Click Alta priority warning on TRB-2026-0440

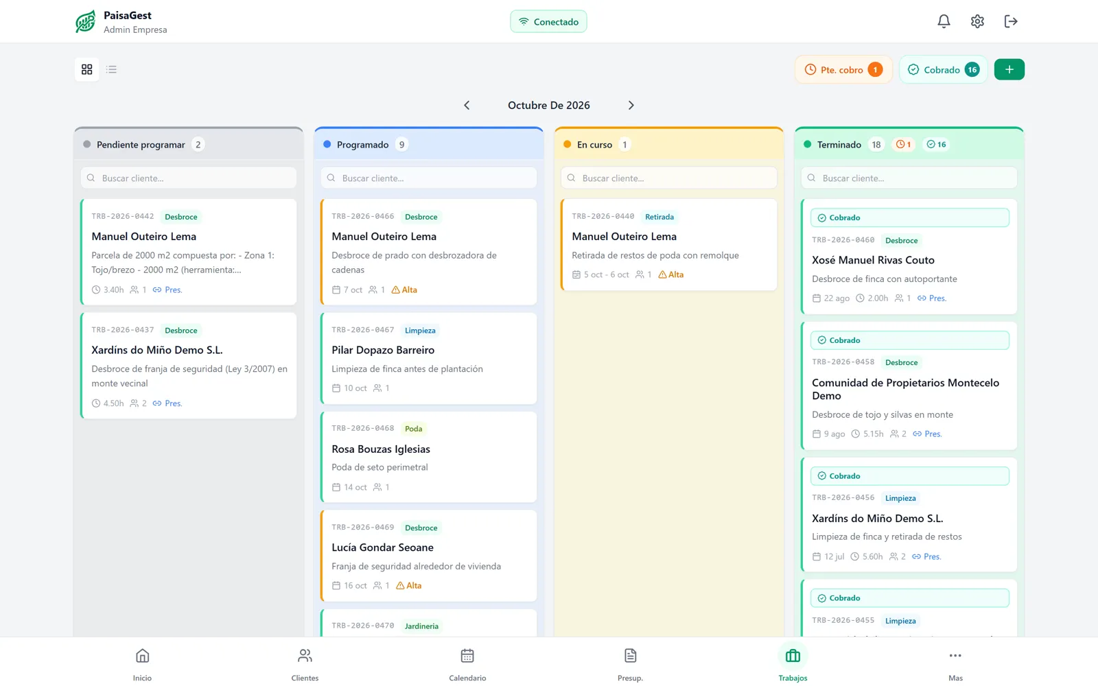[x=670, y=274]
